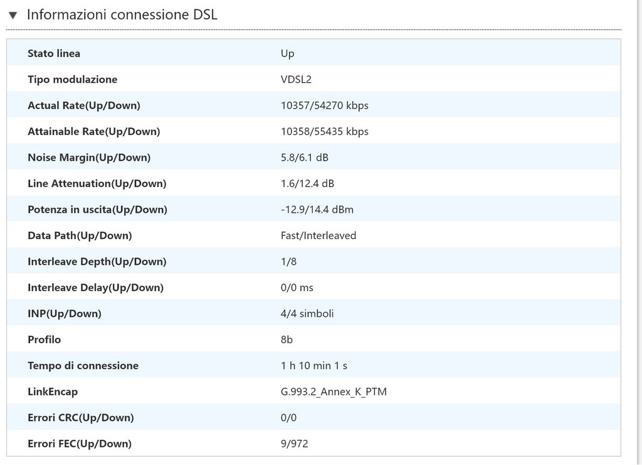Select the Tempo di connessione label

[83, 365]
